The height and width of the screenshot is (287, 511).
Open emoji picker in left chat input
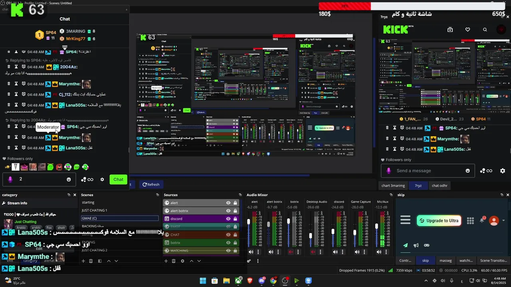(69, 179)
